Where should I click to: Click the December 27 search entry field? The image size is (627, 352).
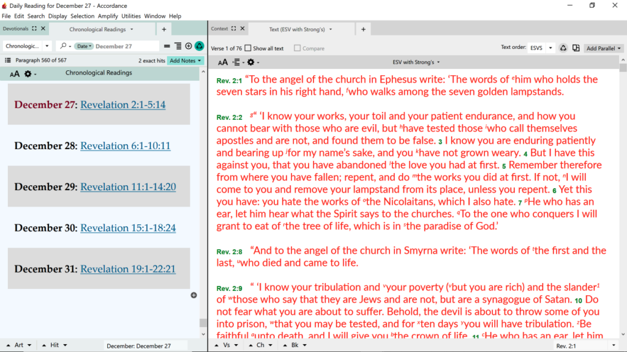(127, 46)
